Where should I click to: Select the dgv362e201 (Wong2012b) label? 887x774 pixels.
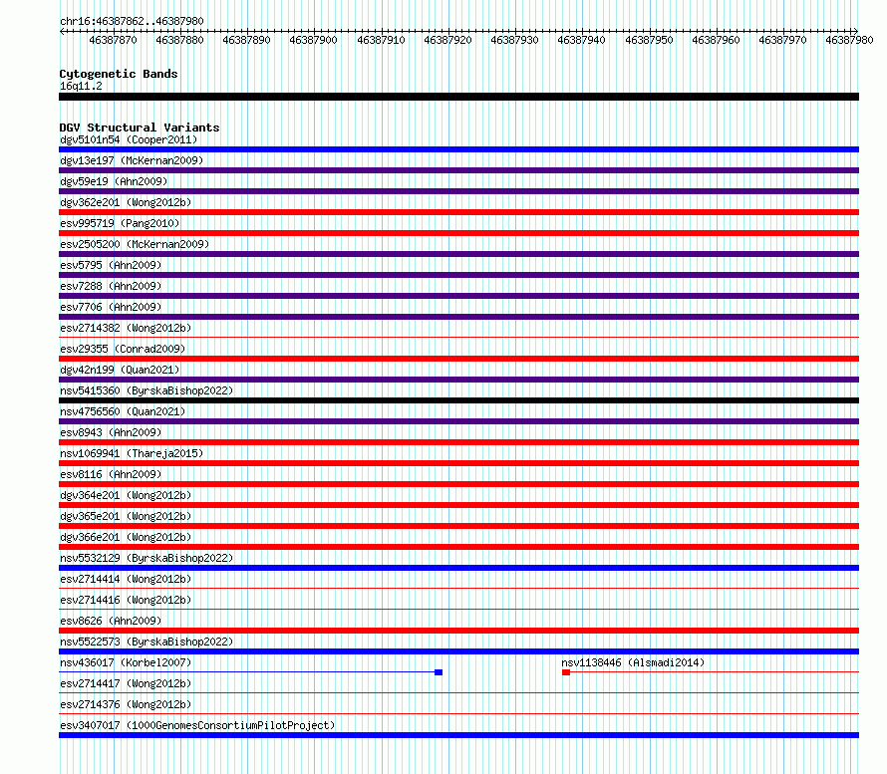[x=126, y=202]
